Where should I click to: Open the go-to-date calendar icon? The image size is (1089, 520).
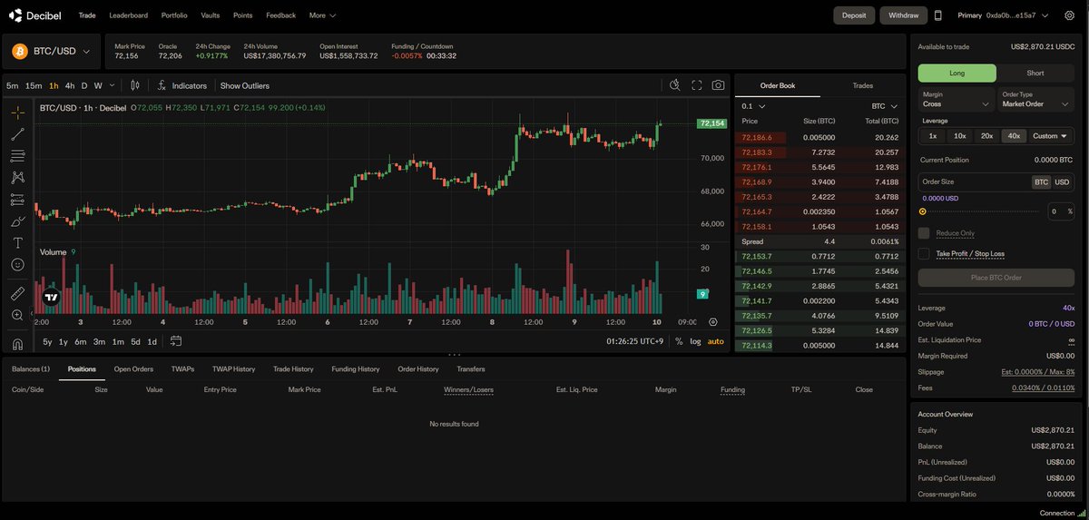[x=176, y=341]
